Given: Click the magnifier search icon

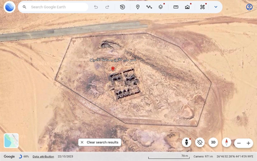Looking at the screenshot, I should tap(24, 7).
